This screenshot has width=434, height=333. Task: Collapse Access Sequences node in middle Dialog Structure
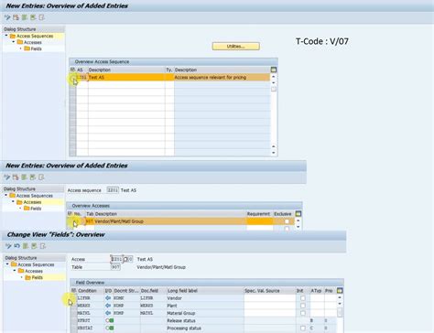[6, 195]
